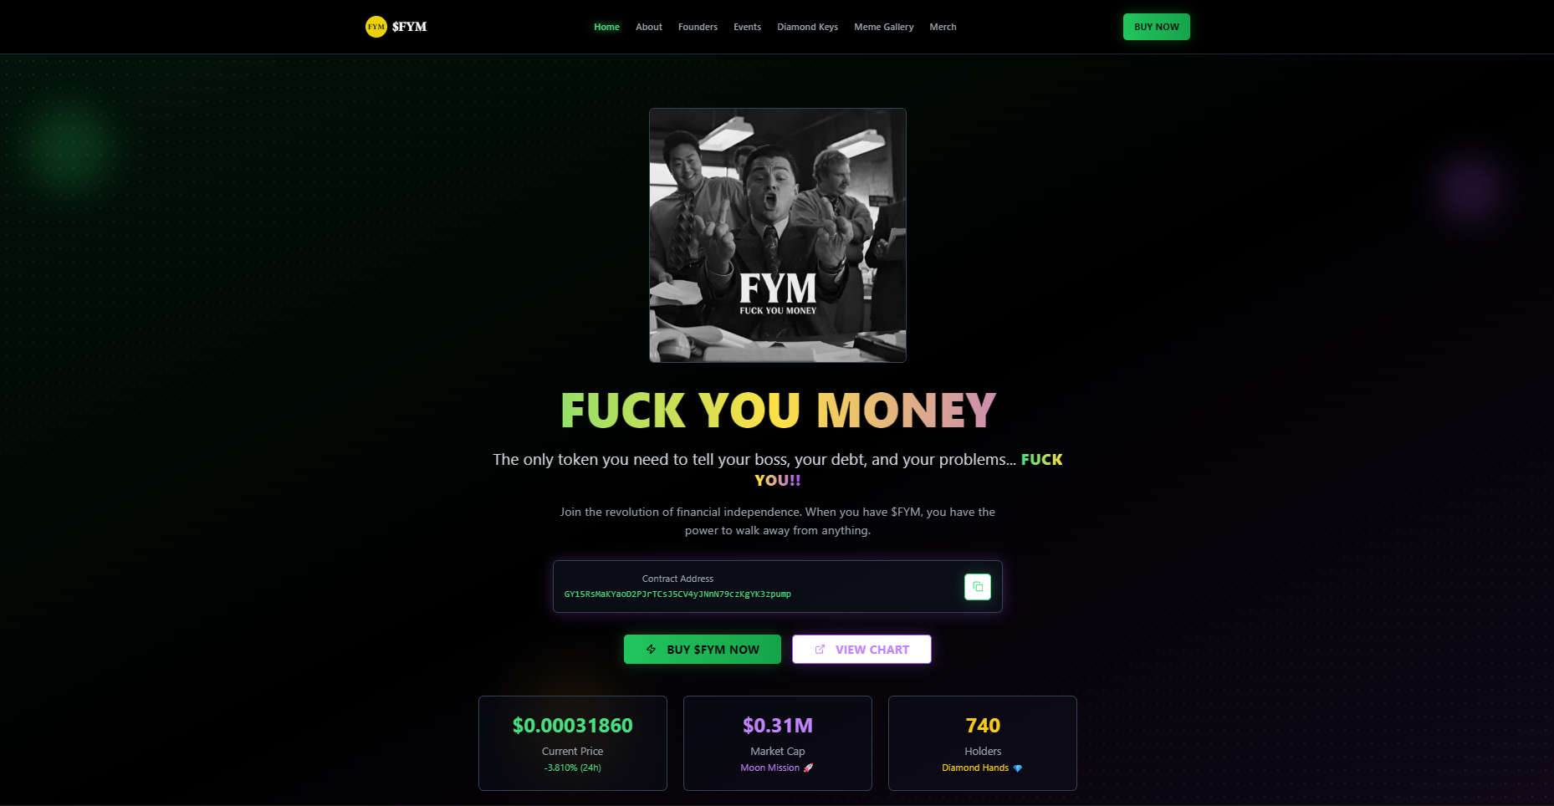Screen dimensions: 1554x806
Task: Copy the contract address with the copy icon
Action: (978, 587)
